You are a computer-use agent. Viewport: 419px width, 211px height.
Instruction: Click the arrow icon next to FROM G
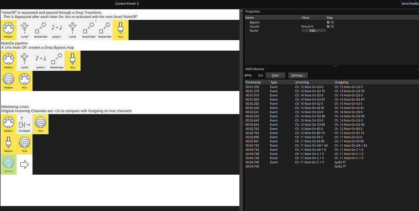(x=25, y=165)
